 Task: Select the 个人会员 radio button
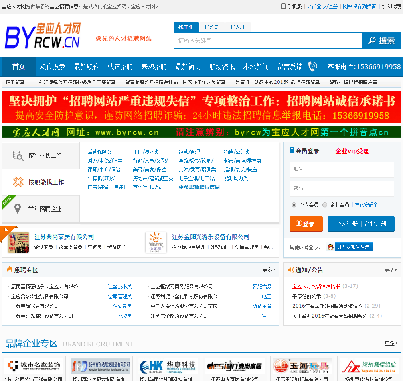click(x=294, y=205)
